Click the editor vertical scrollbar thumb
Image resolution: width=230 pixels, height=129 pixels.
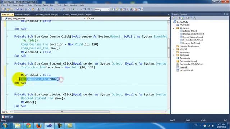[169, 48]
